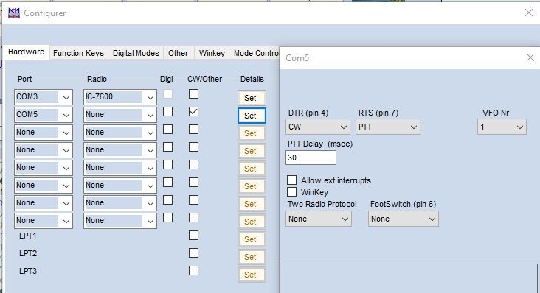
Task: Enable Digi checkbox for COM5
Action: pyautogui.click(x=167, y=112)
